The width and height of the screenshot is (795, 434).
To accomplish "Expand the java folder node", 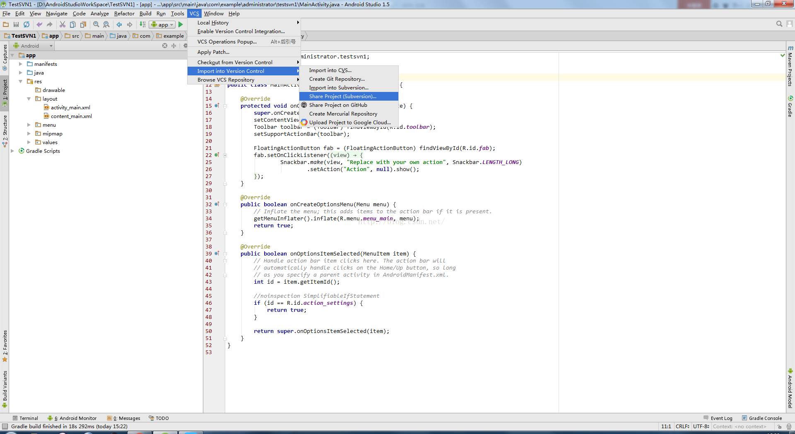I will [21, 72].
